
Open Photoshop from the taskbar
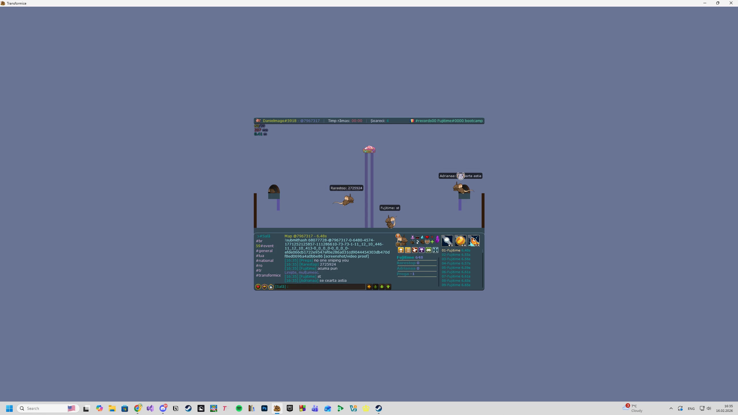(x=264, y=408)
